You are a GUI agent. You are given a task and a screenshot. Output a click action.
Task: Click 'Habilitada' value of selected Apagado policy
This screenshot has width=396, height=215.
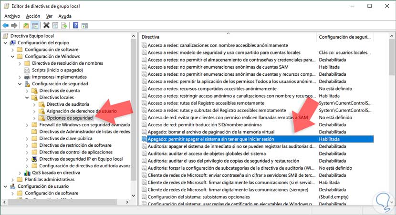329,139
